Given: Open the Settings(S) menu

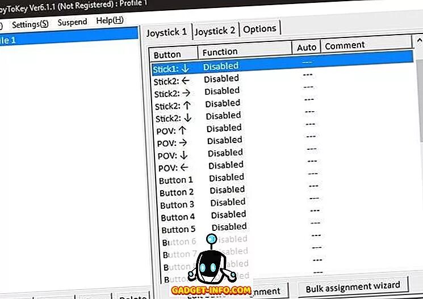Looking at the screenshot, I should 30,24.
